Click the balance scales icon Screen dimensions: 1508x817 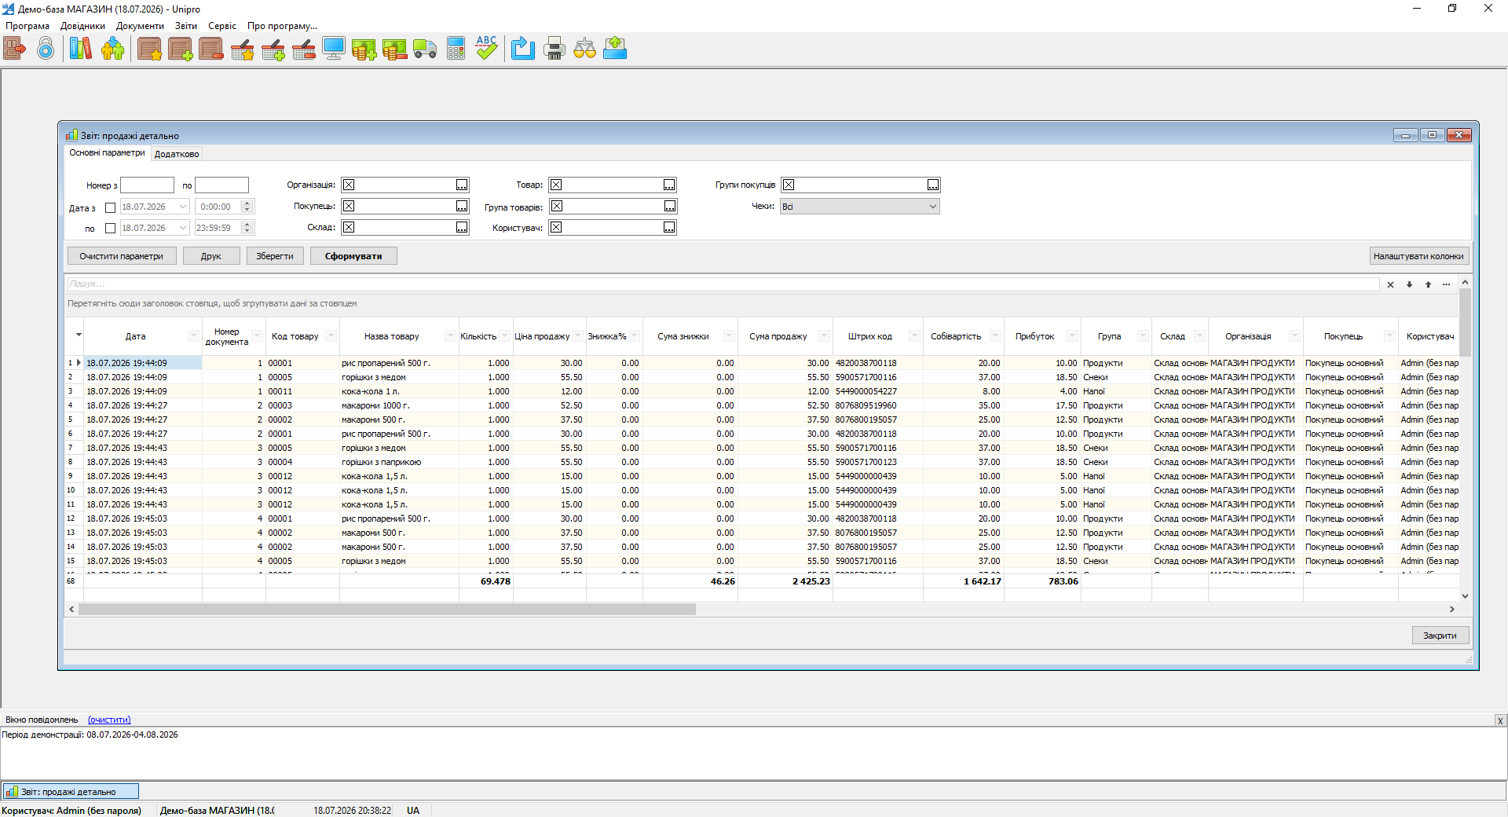pyautogui.click(x=585, y=49)
